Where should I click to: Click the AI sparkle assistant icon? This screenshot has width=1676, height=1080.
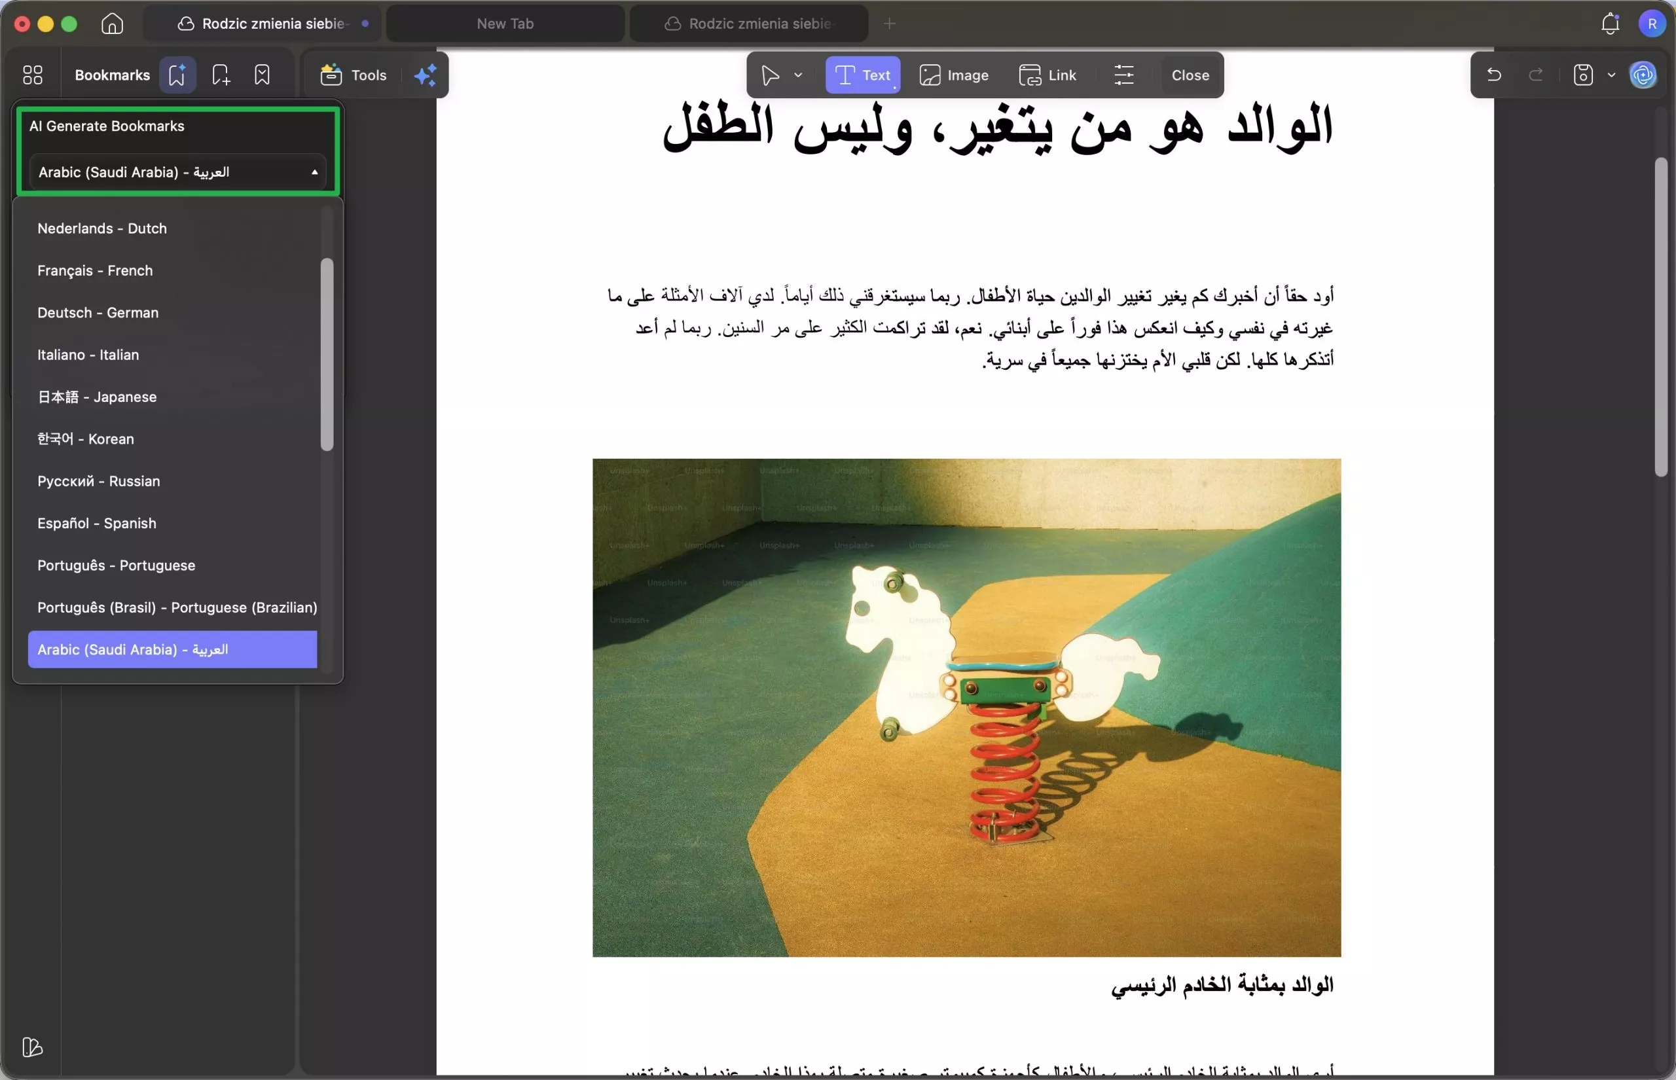pyautogui.click(x=425, y=75)
